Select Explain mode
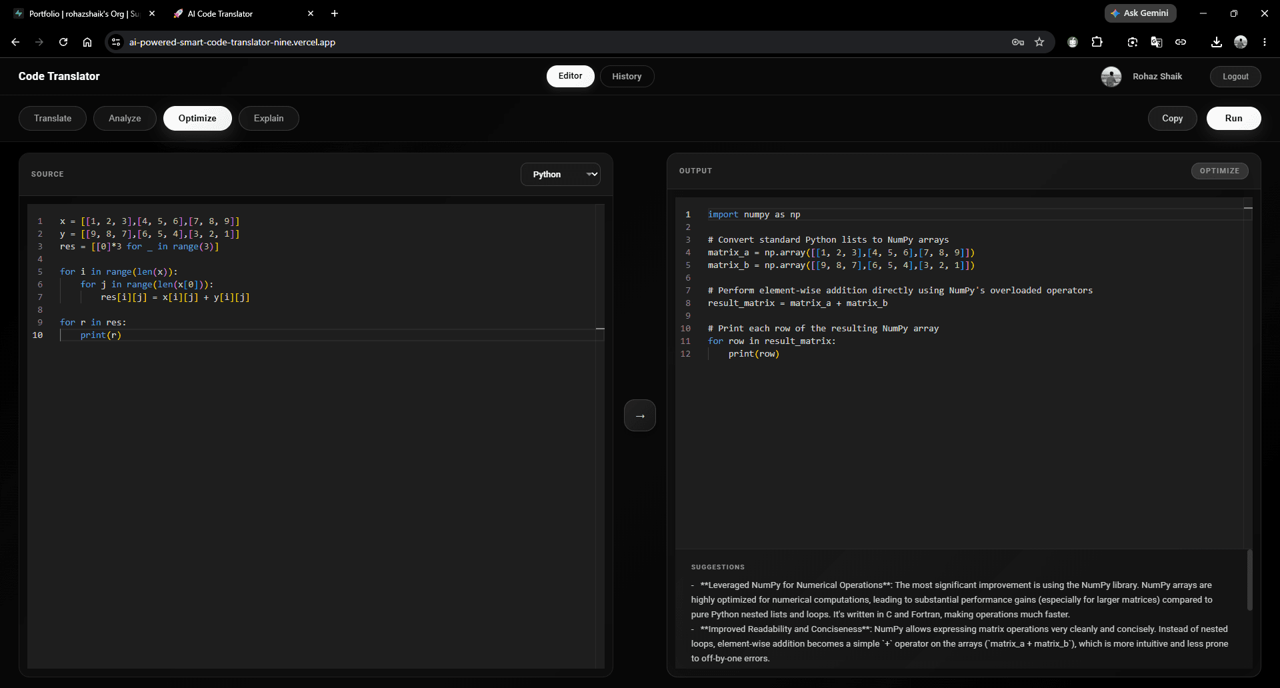Viewport: 1280px width, 688px height. pos(269,118)
